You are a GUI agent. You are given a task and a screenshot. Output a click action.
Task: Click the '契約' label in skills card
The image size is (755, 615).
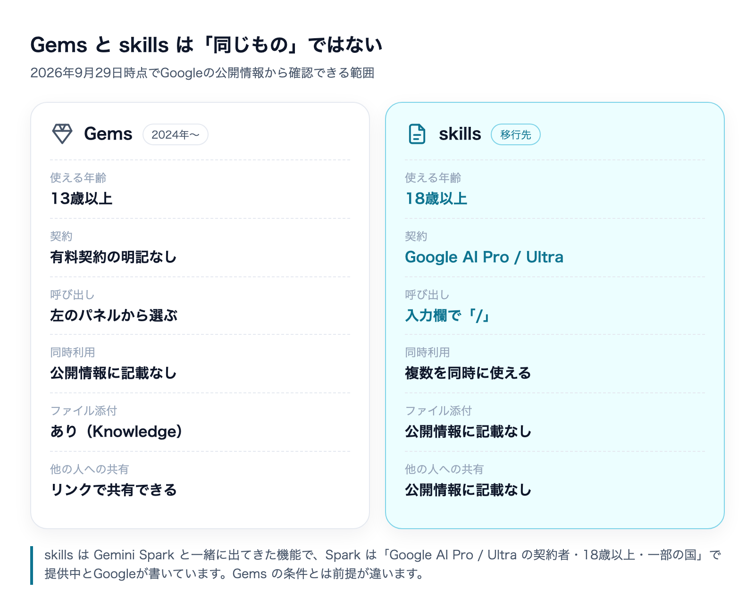[416, 236]
